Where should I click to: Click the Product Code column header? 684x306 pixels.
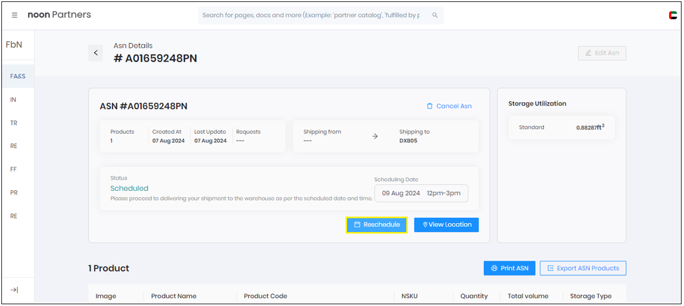tap(265, 296)
